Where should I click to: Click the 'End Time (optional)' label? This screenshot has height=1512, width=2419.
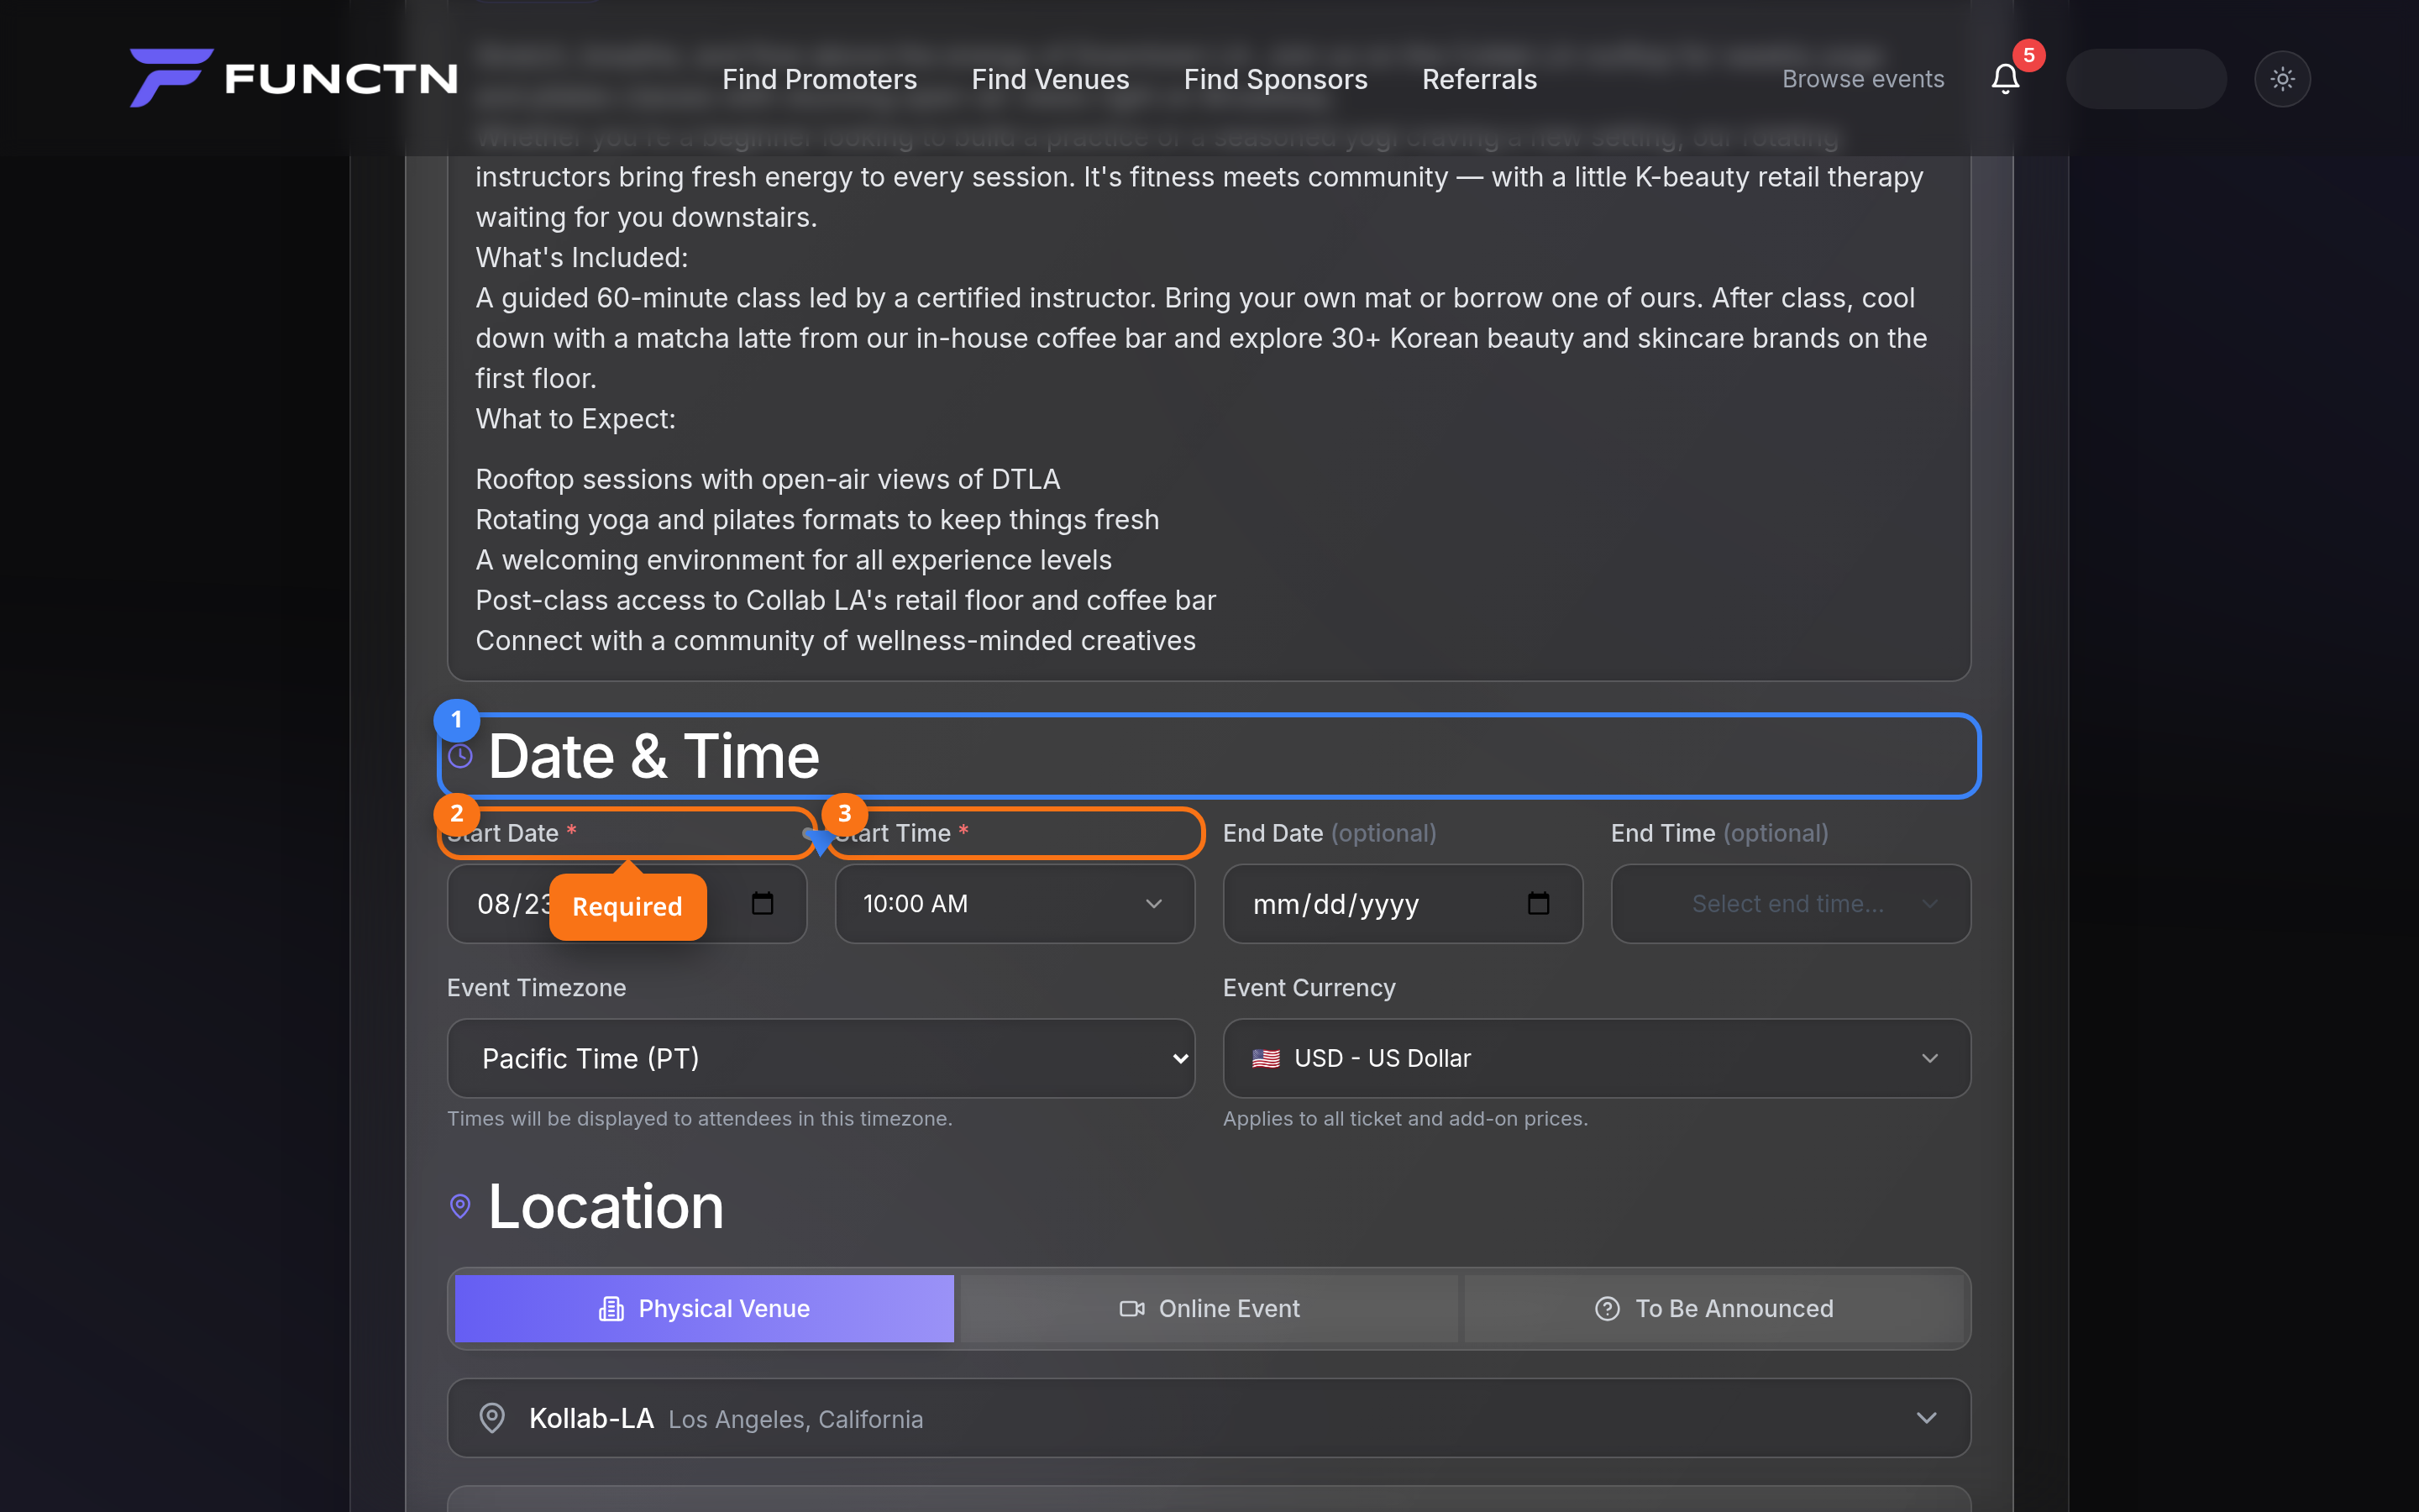1719,833
